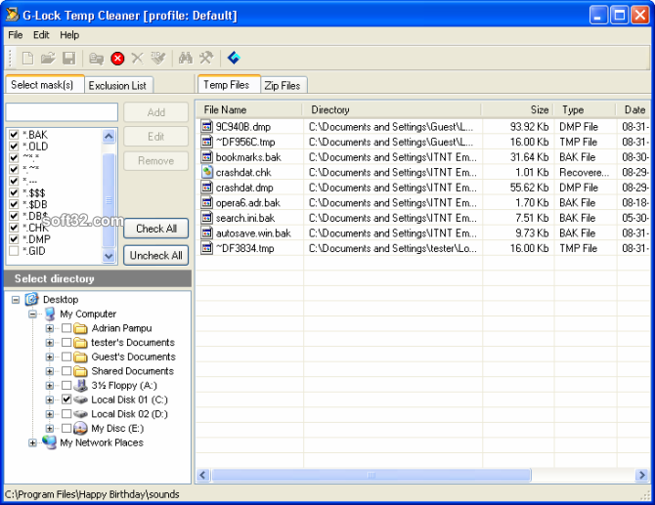The width and height of the screenshot is (655, 505).
Task: Select My Computer icon in tree
Action: [50, 314]
